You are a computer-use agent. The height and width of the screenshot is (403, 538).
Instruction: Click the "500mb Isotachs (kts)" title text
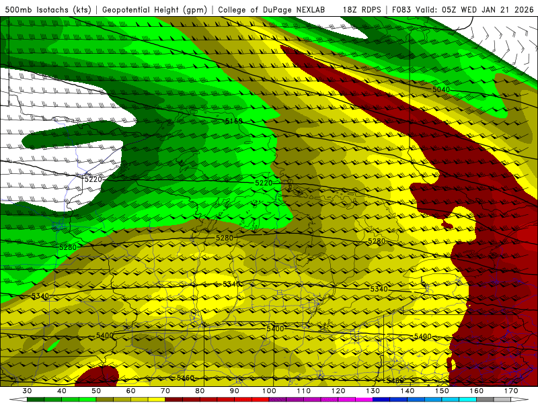[x=48, y=9]
